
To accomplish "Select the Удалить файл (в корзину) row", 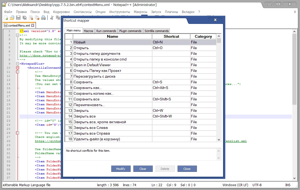I will (x=141, y=139).
